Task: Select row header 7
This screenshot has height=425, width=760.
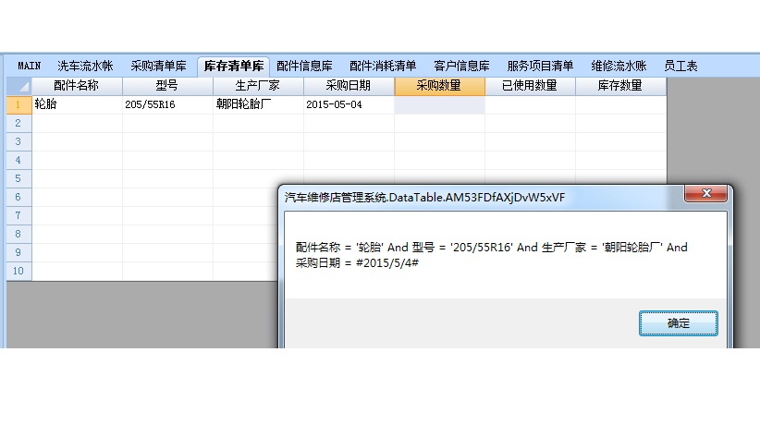Action: [18, 215]
